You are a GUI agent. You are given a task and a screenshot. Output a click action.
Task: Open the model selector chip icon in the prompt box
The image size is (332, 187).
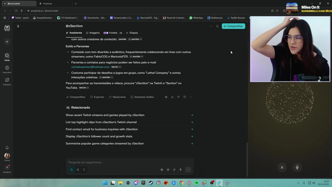(168, 170)
